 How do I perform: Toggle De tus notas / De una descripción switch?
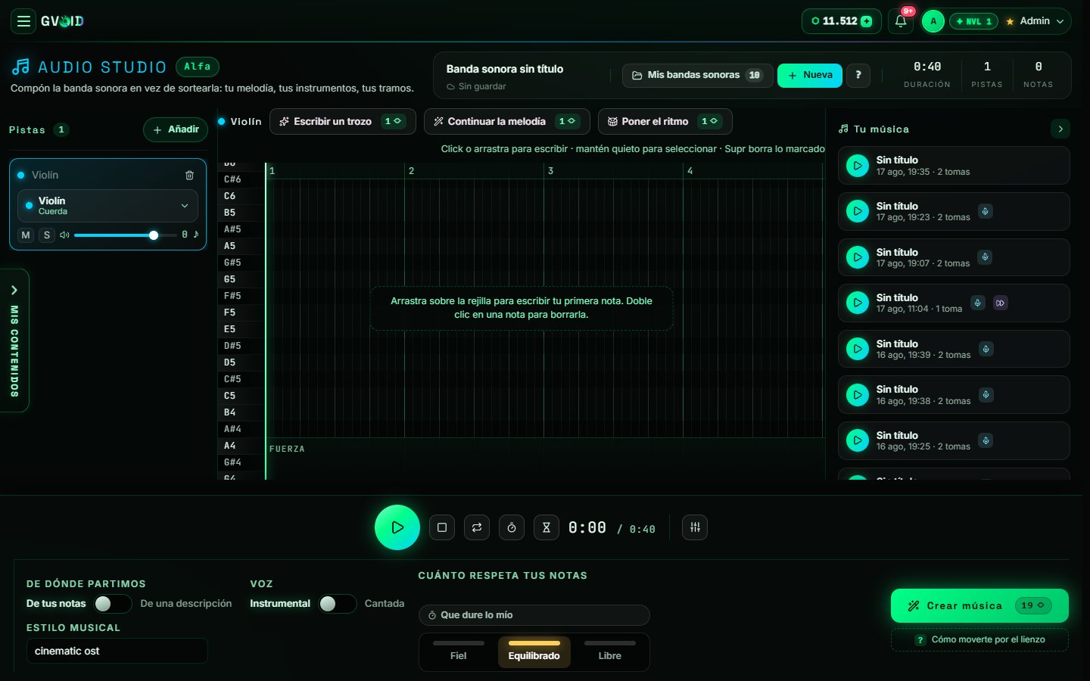pos(113,604)
